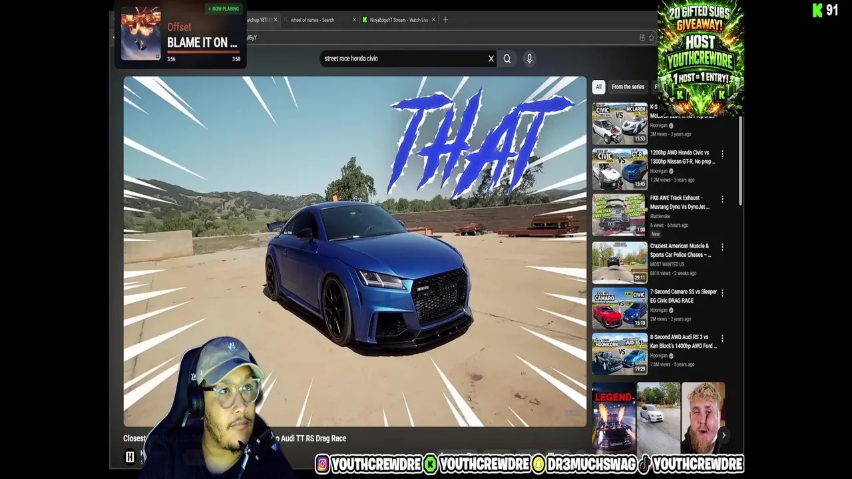The image size is (852, 479).
Task: Click title Craziest American Muscle & Sports Car
Action: [x=680, y=250]
